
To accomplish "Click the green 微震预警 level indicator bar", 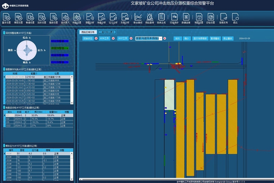I will click(60, 48).
